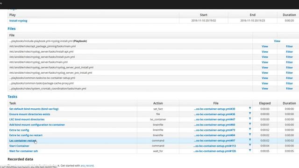Open the Extra lxc config task
Image resolution: width=299 pixels, height=168 pixels.
click(19, 130)
